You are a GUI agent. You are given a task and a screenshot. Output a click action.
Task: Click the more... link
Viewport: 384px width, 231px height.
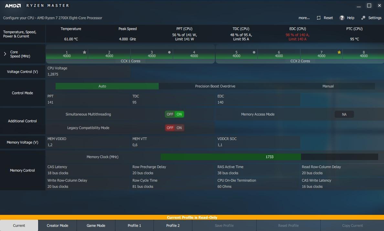point(304,18)
